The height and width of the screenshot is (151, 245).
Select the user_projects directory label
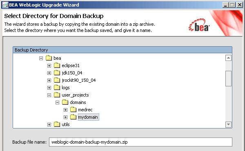pyautogui.click(x=75, y=95)
